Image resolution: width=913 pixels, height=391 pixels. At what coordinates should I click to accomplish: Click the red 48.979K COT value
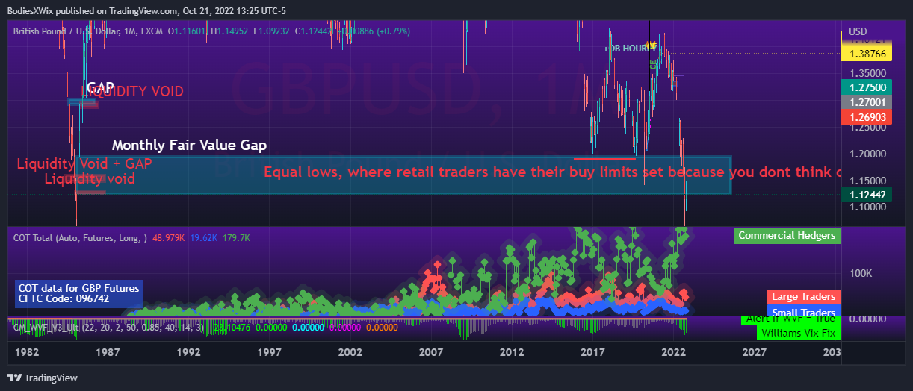coord(169,238)
